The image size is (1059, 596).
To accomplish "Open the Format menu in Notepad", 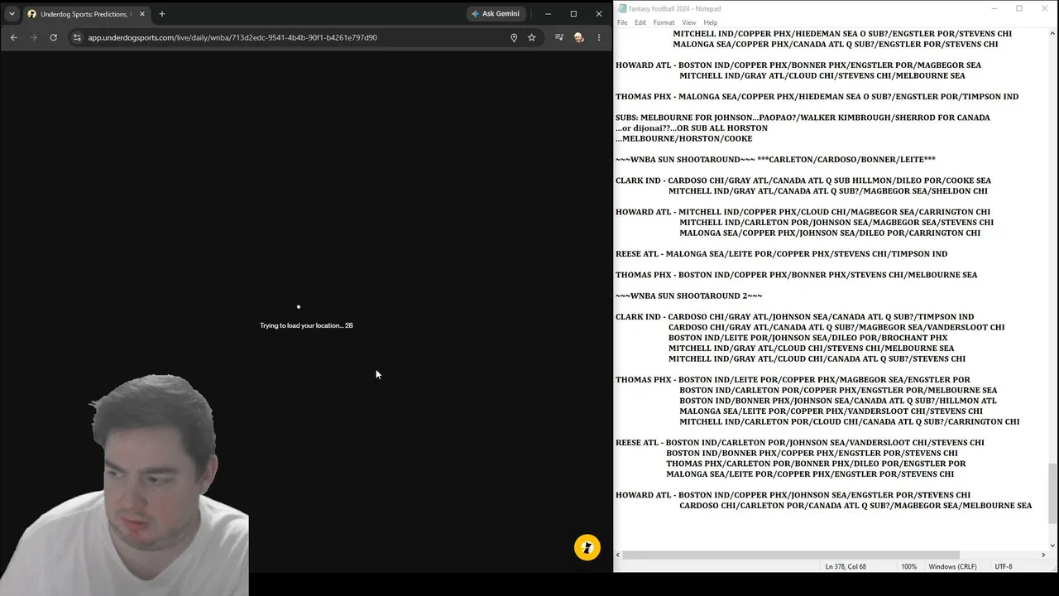I will [x=664, y=22].
